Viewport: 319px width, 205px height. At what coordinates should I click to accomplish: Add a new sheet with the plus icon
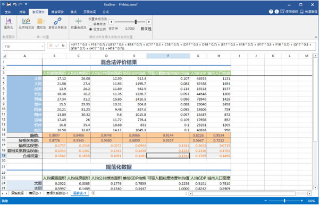[x=93, y=193]
